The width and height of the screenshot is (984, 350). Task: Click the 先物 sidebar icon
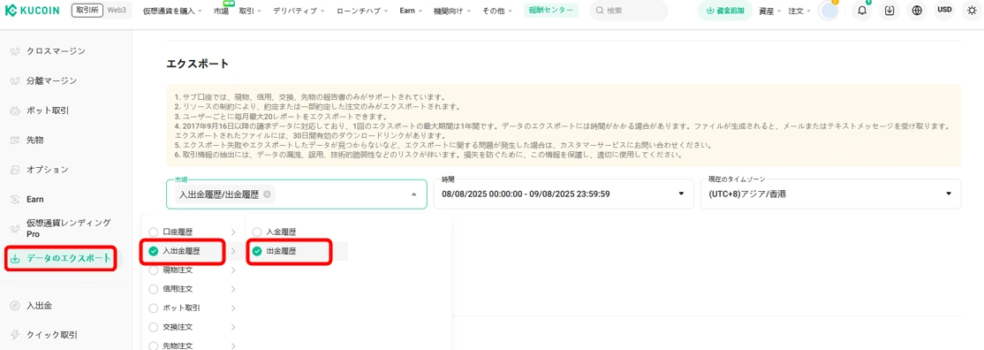click(15, 141)
